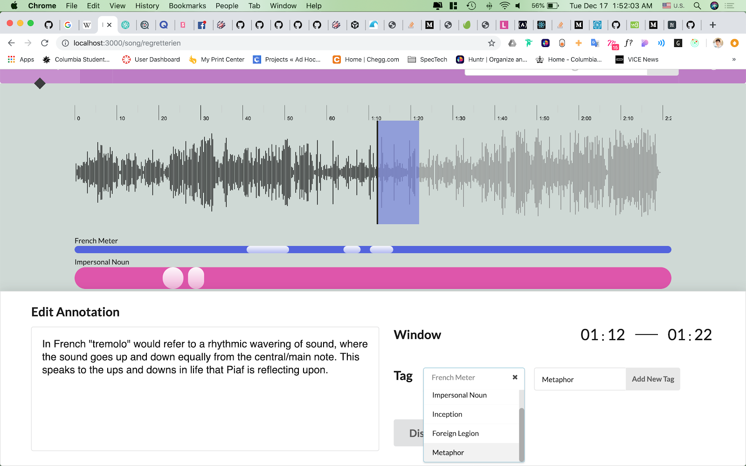This screenshot has width=746, height=466.
Task: Select Impersonal Noun in the tag dropdown
Action: [x=471, y=395]
